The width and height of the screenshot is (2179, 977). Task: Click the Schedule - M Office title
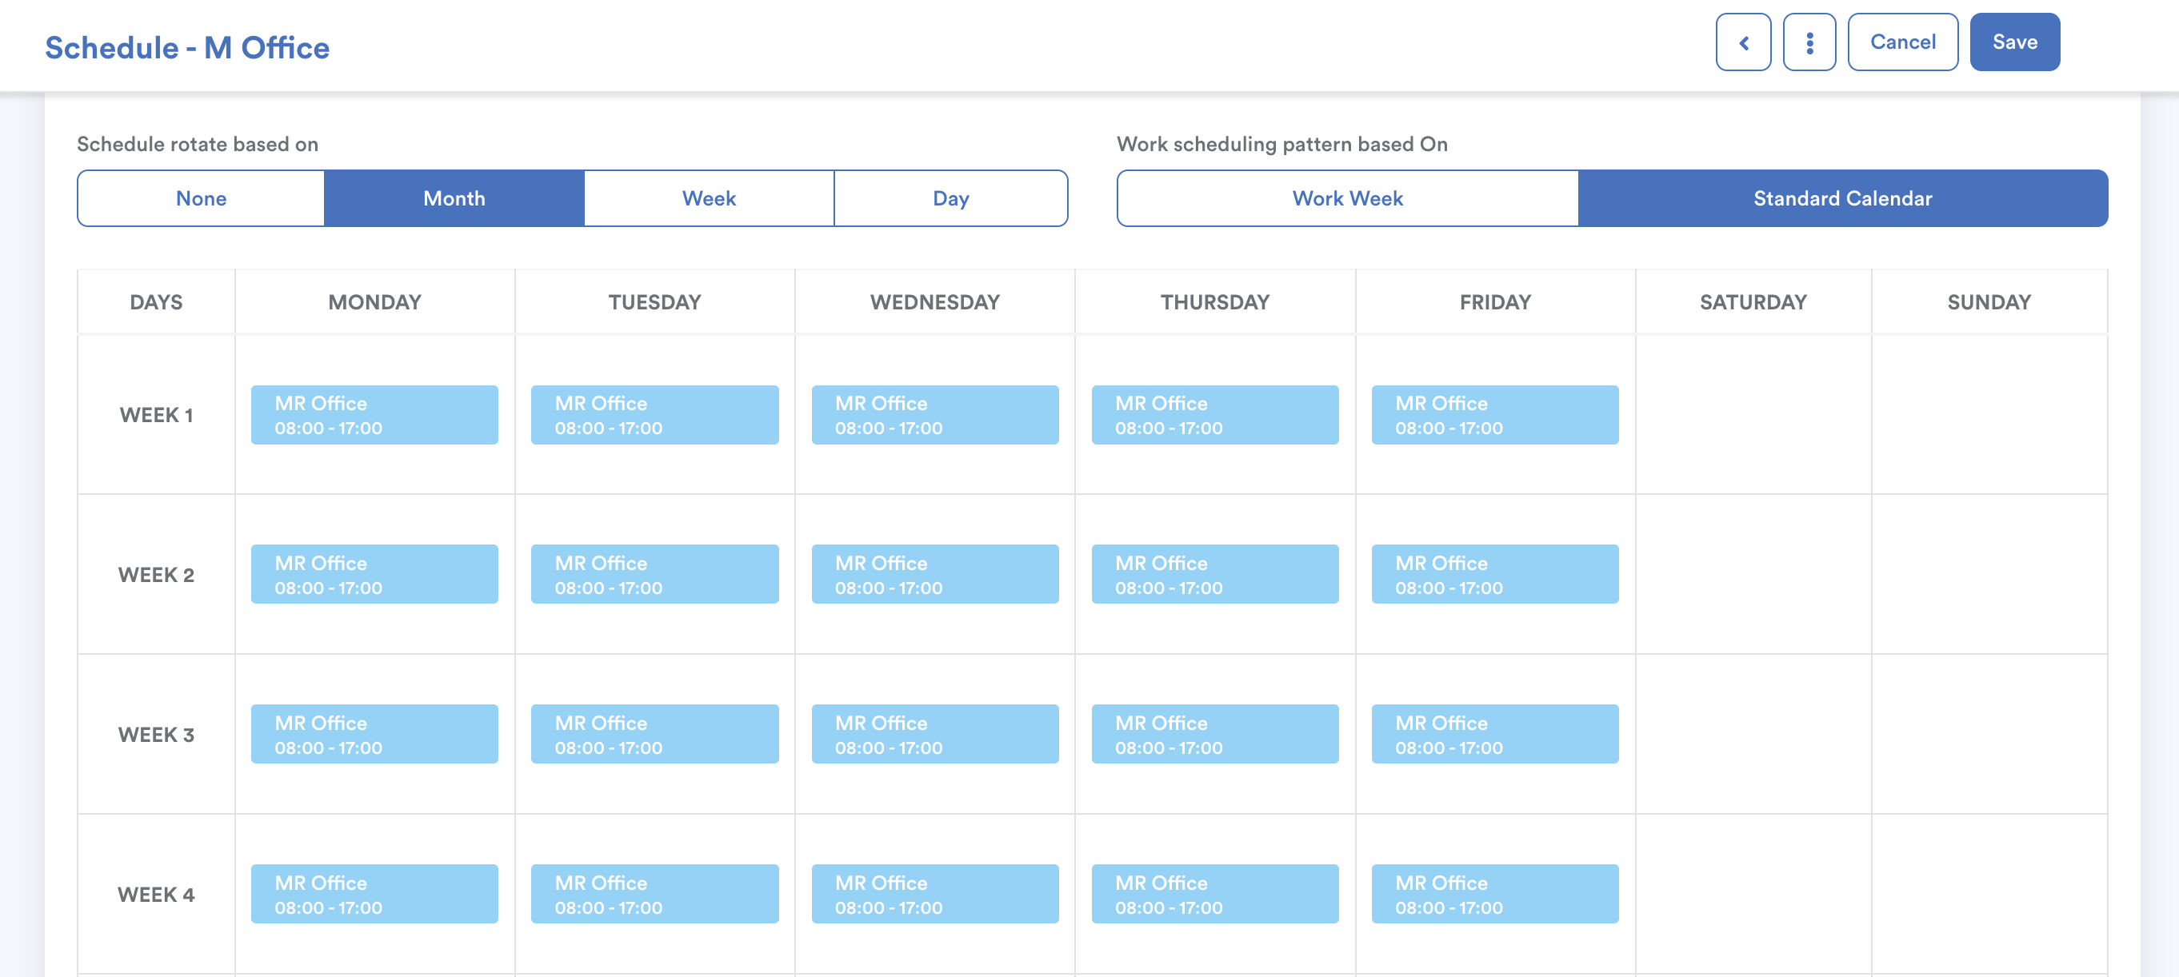[187, 47]
